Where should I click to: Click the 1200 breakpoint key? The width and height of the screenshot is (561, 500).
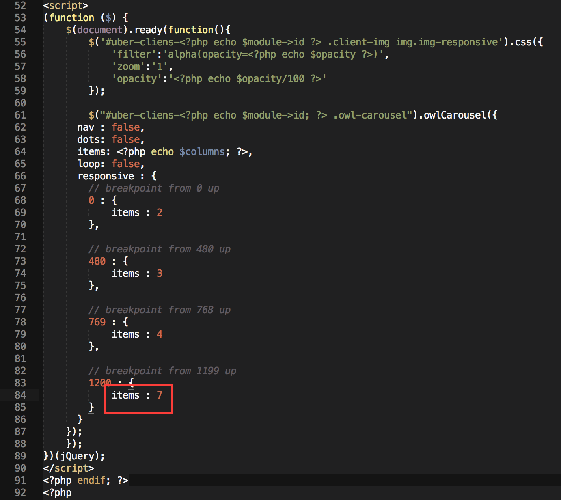point(100,383)
